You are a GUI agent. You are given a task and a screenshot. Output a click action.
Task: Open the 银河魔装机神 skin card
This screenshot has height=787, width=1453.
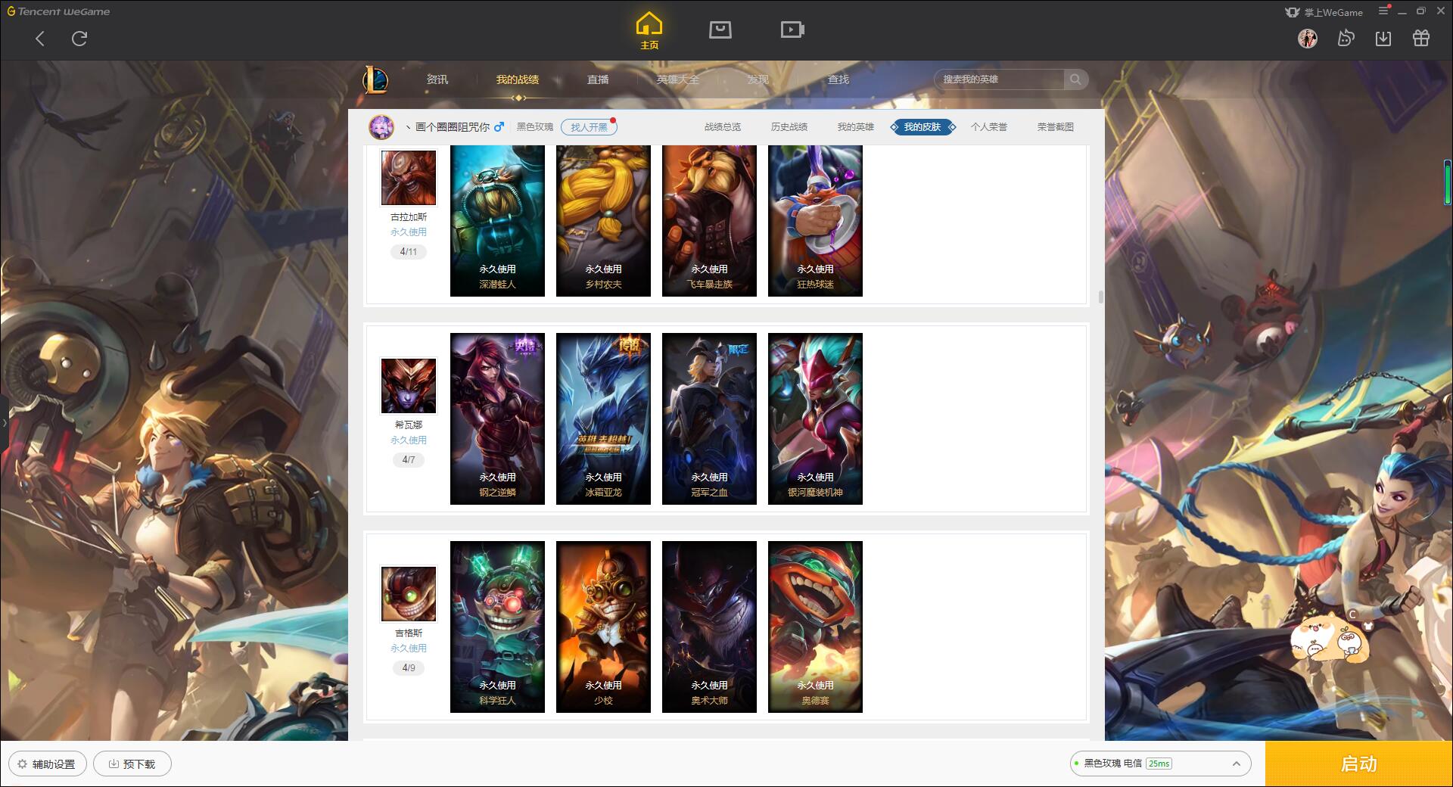pyautogui.click(x=815, y=418)
